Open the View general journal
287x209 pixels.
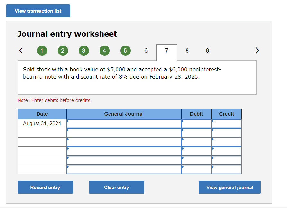click(x=230, y=187)
